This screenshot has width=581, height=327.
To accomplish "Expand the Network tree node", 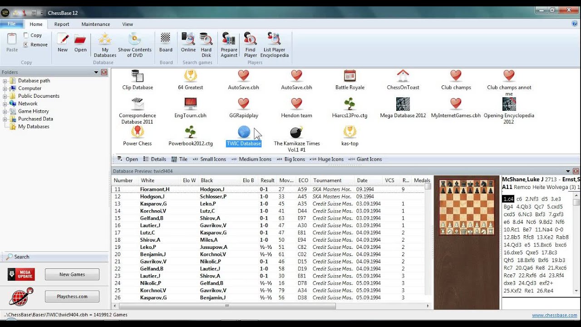I will [x=5, y=104].
